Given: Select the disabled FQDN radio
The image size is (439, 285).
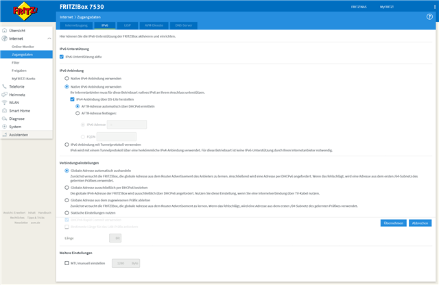Looking at the screenshot, I should 83,137.
